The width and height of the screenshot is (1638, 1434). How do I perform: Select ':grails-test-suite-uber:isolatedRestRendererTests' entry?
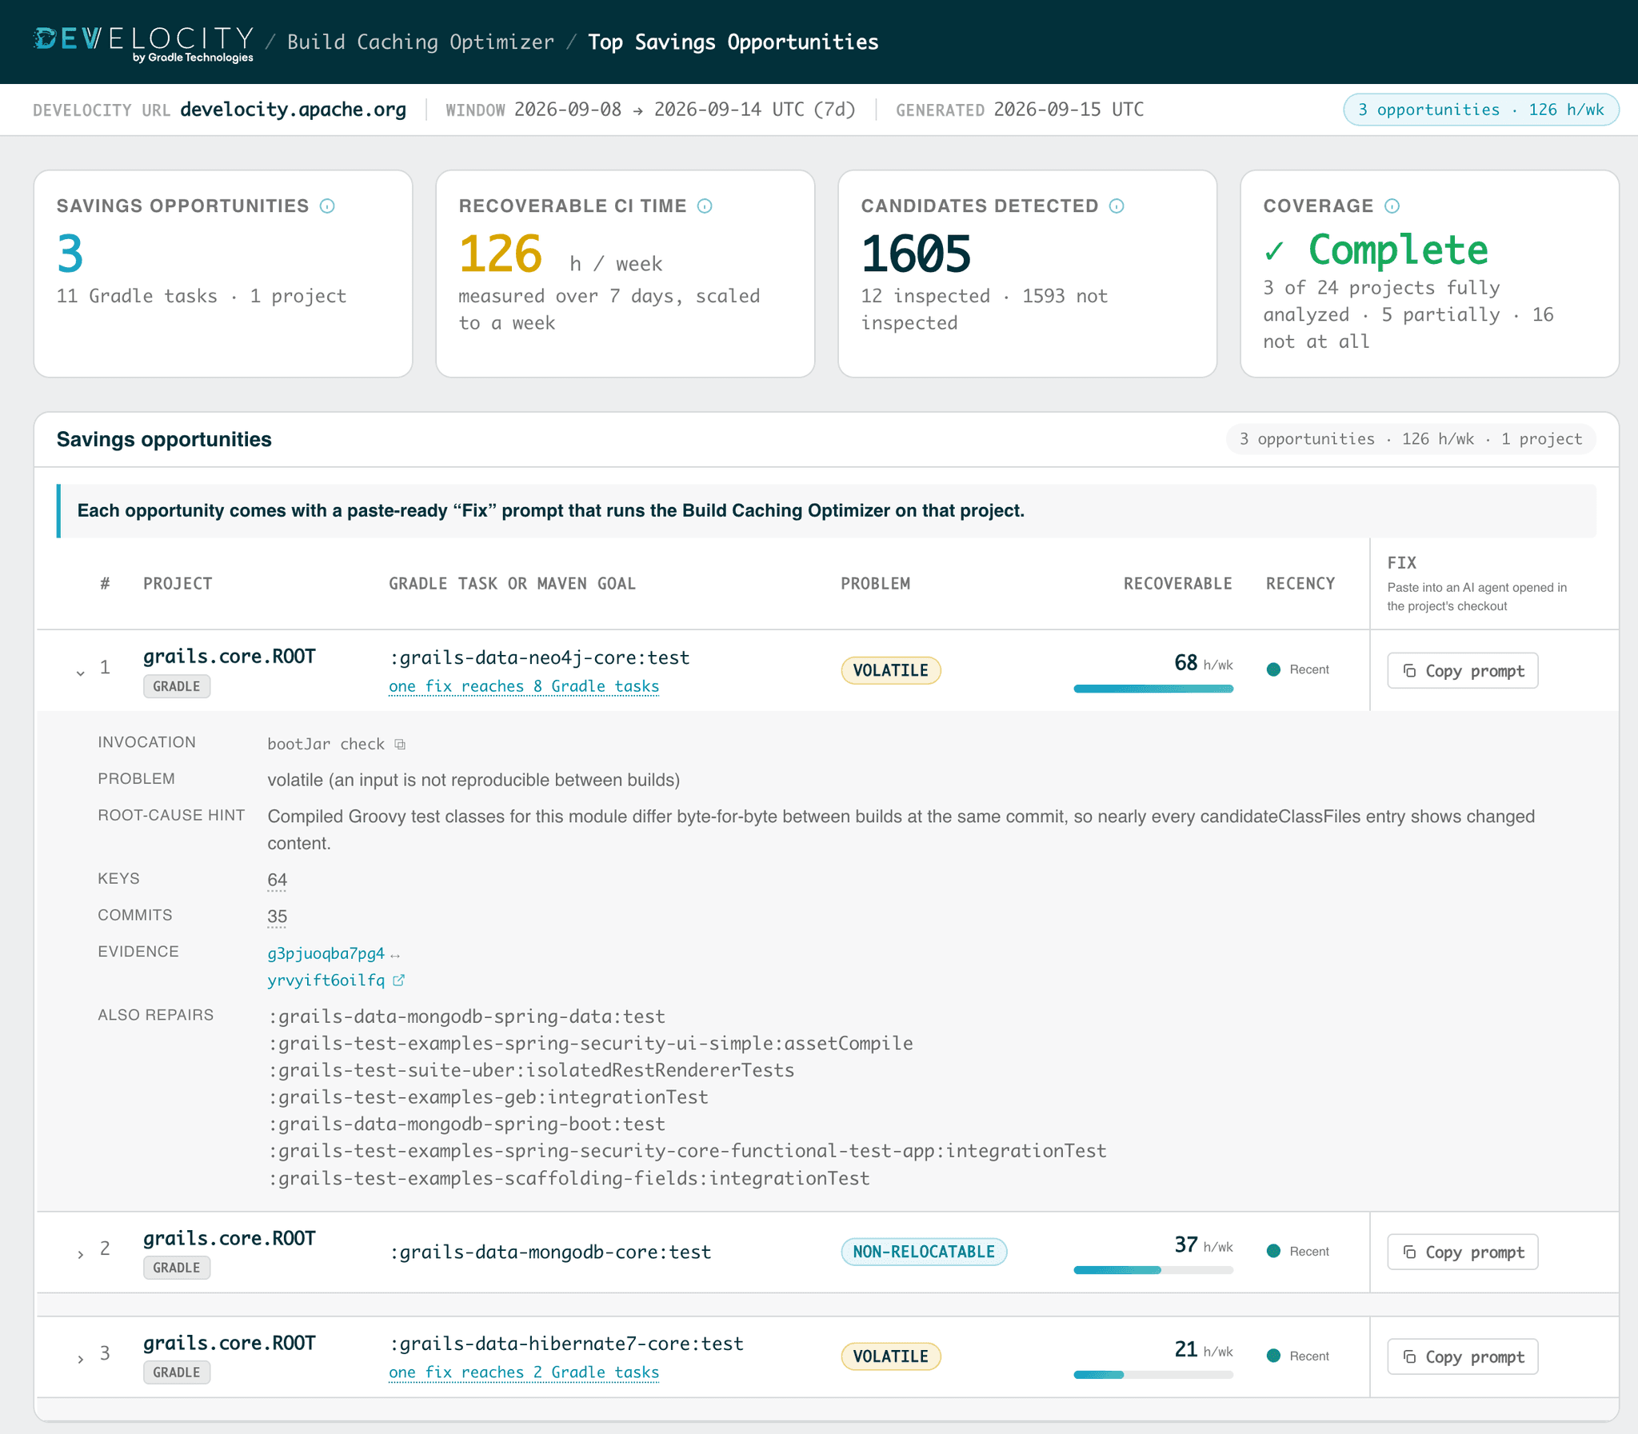click(x=531, y=1070)
